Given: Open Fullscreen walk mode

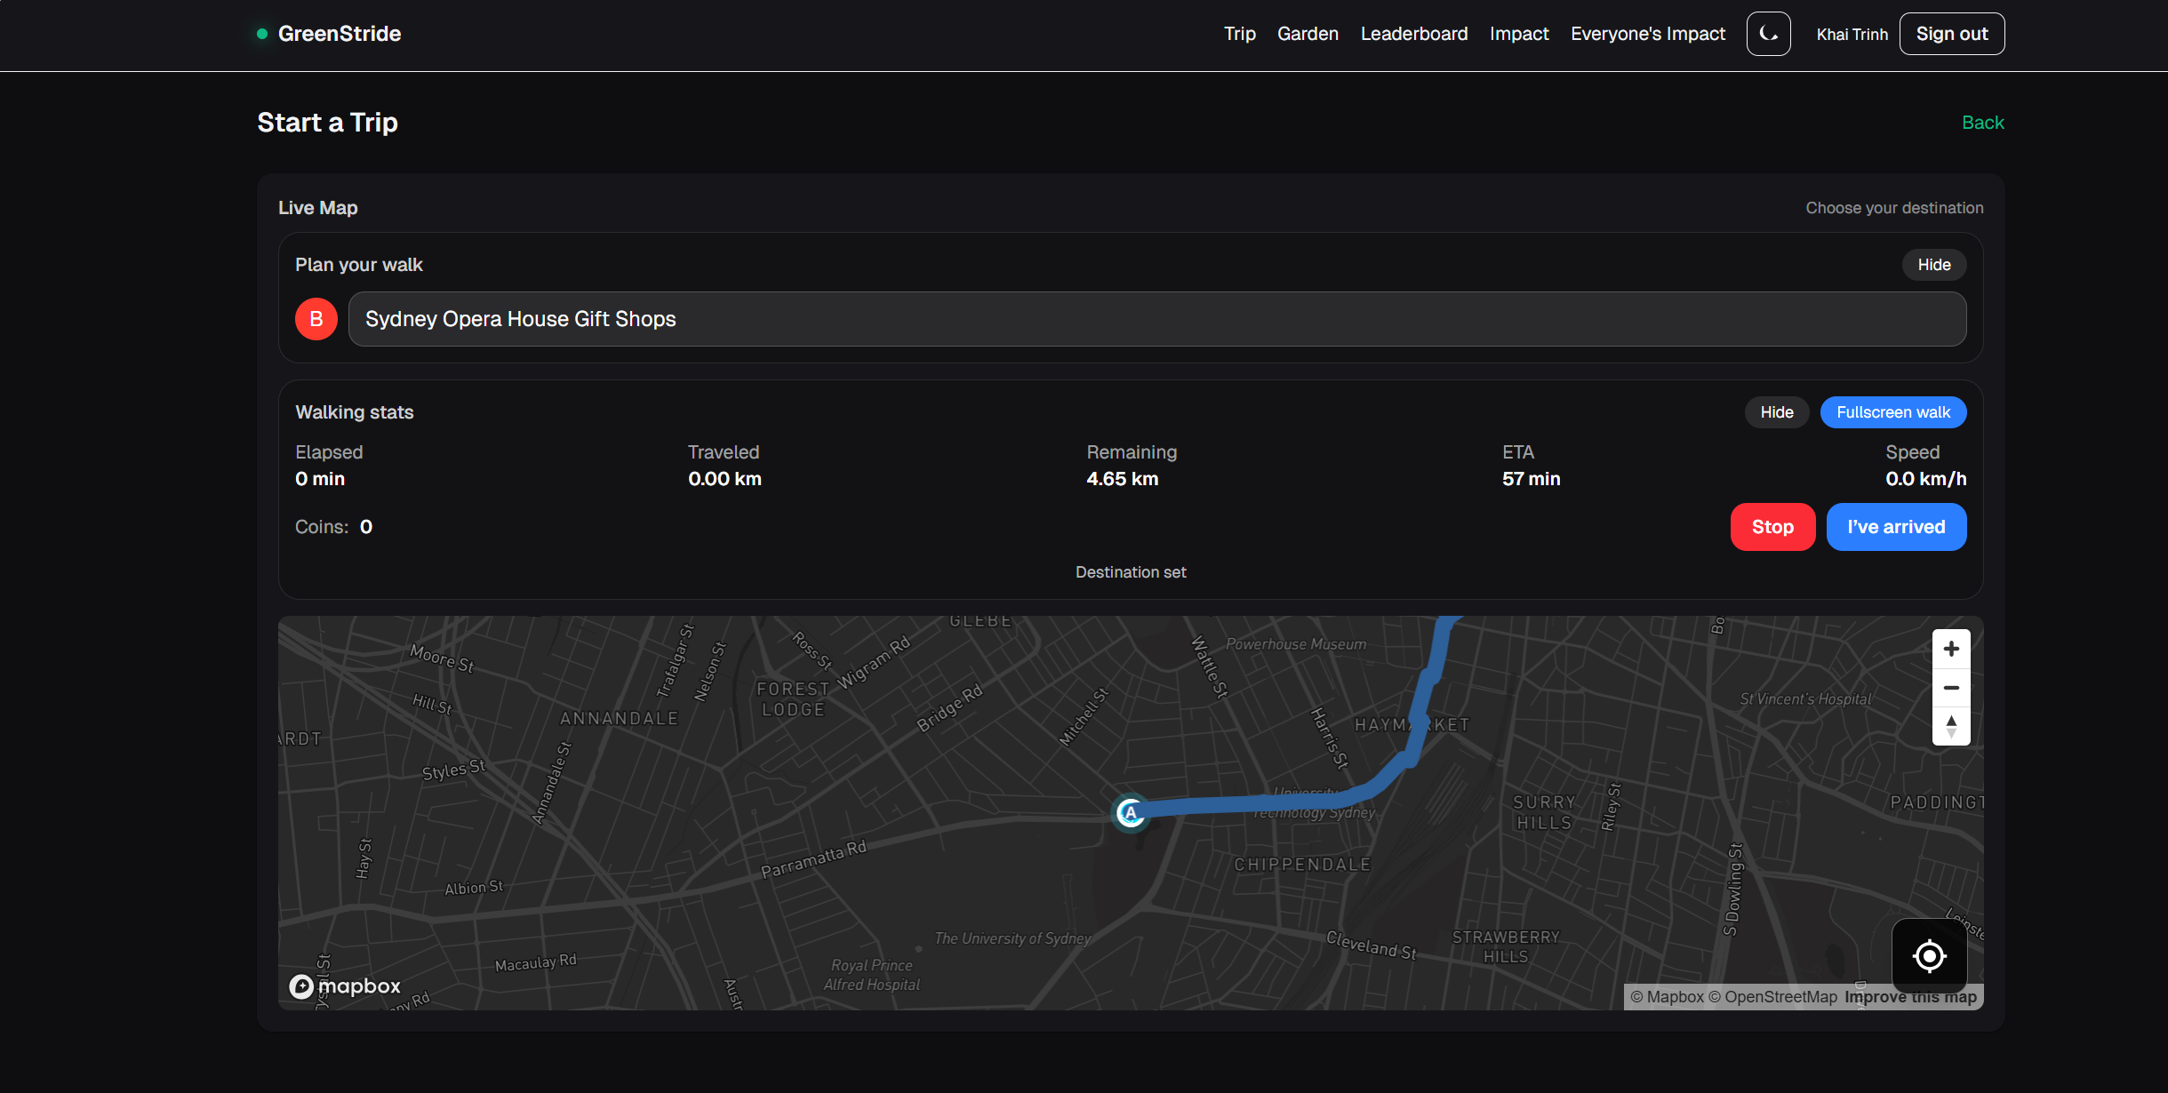Looking at the screenshot, I should pyautogui.click(x=1892, y=412).
